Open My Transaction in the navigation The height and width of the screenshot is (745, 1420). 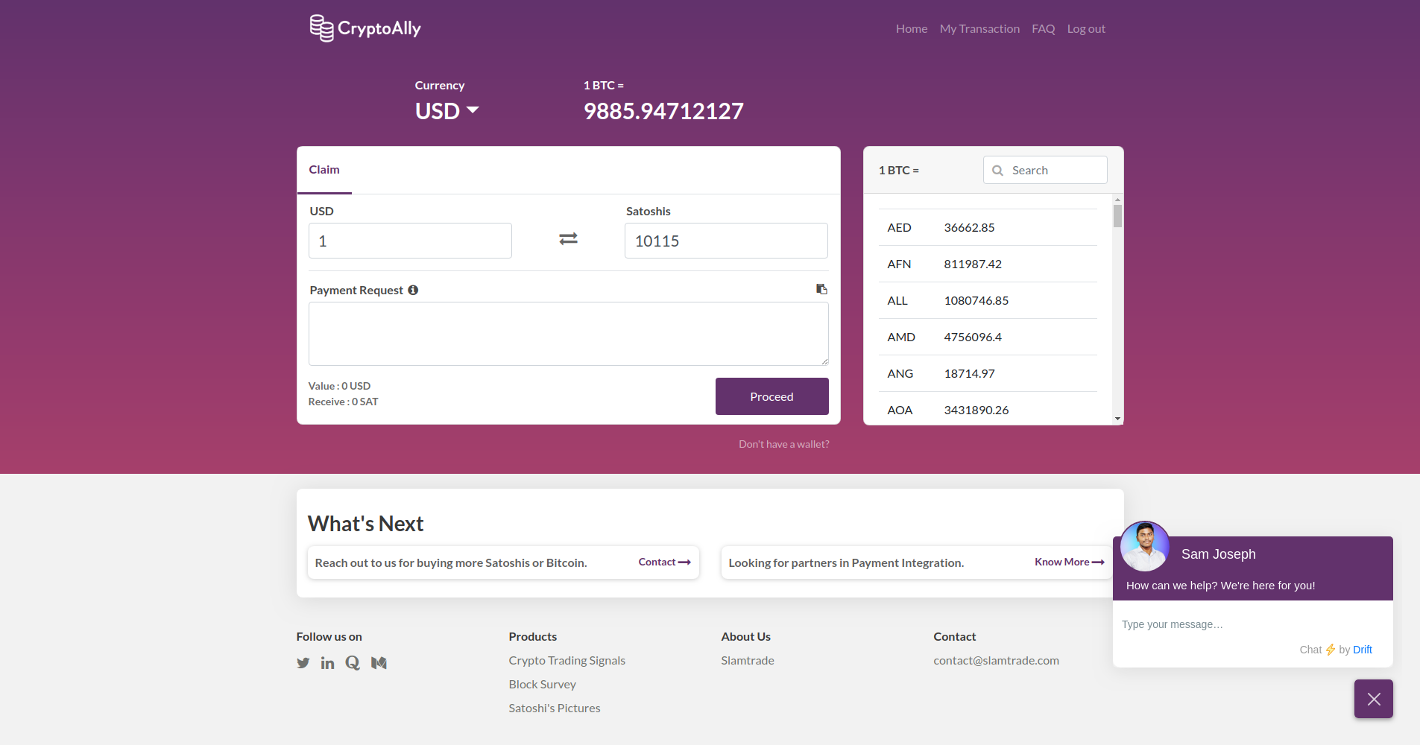979,28
